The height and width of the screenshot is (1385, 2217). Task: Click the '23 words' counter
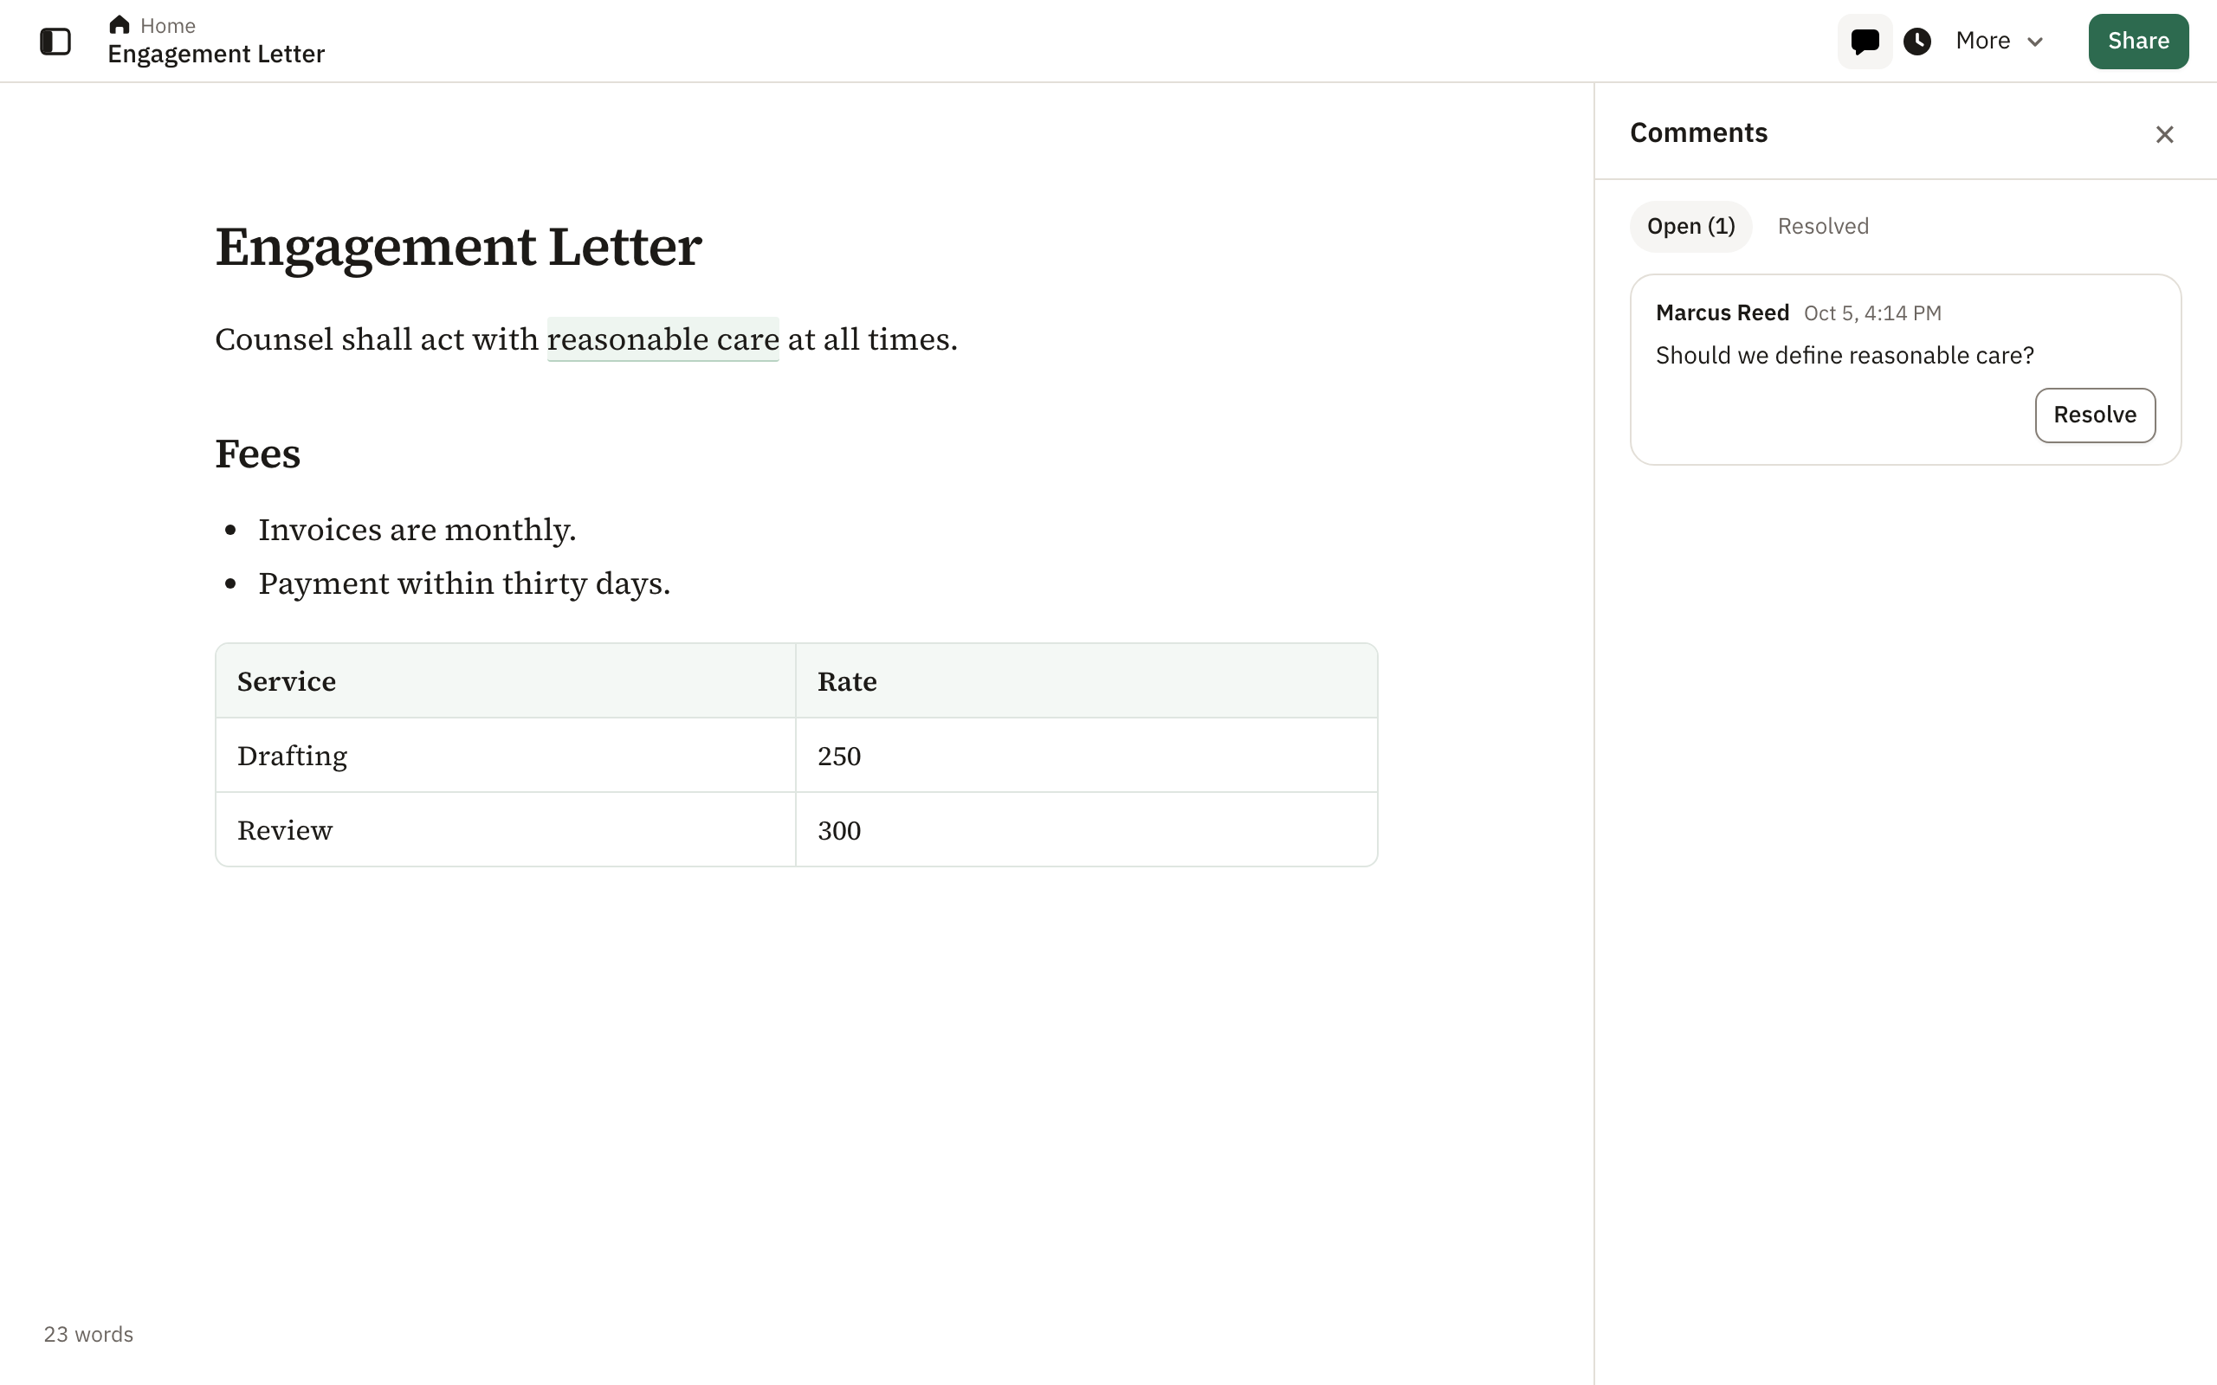tap(88, 1335)
